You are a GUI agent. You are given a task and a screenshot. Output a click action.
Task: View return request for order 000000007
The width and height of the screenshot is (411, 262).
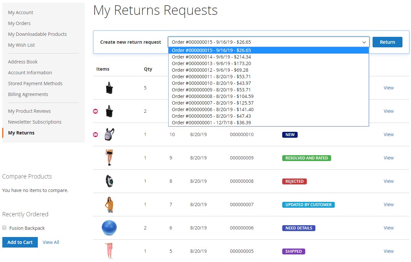[x=389, y=204]
